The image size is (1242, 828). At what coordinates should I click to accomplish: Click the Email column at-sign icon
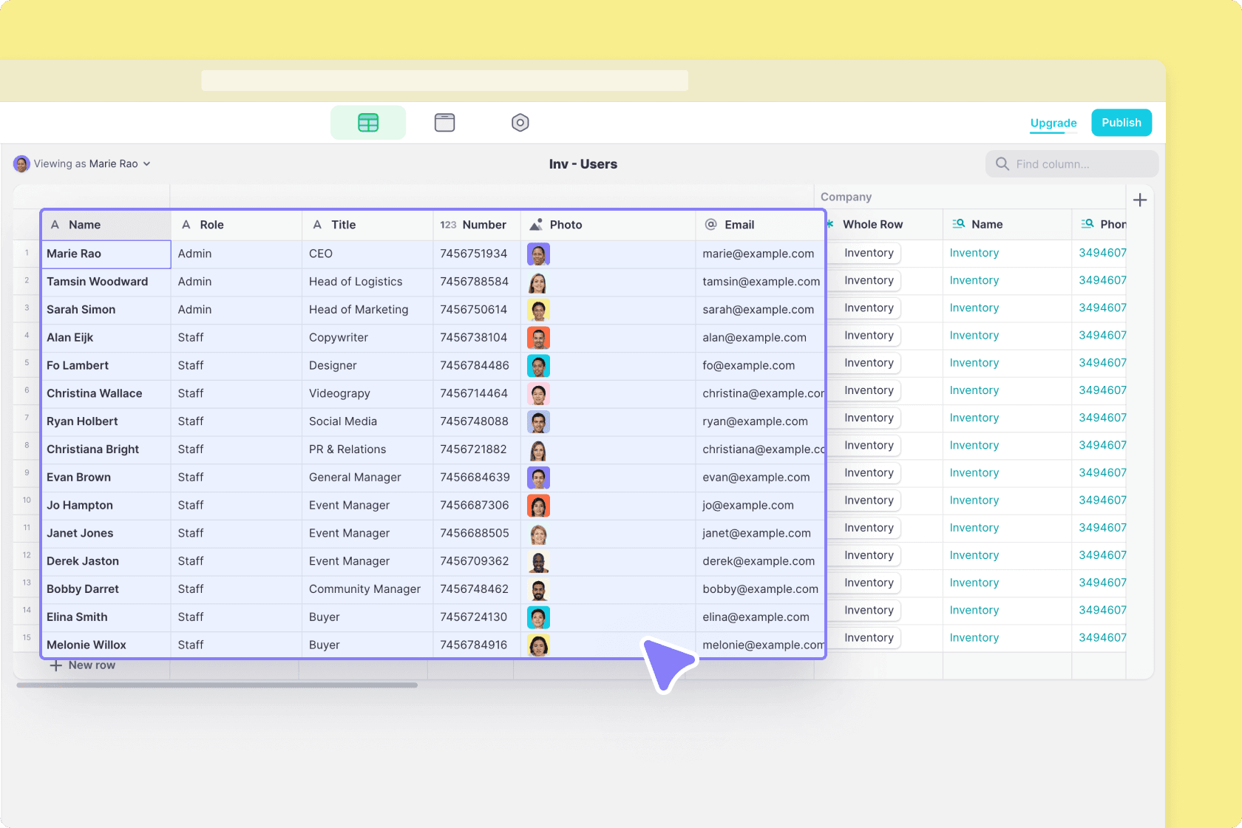pos(711,225)
